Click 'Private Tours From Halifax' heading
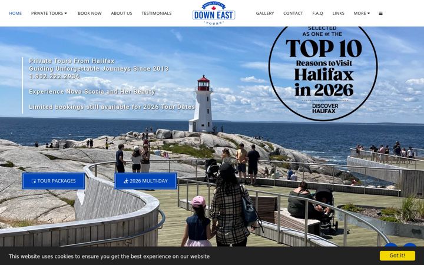Image resolution: width=424 pixels, height=265 pixels. 72,61
